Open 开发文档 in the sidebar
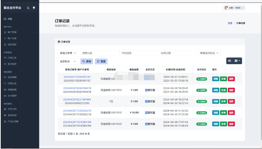This screenshot has width=262, height=149. 12,109
